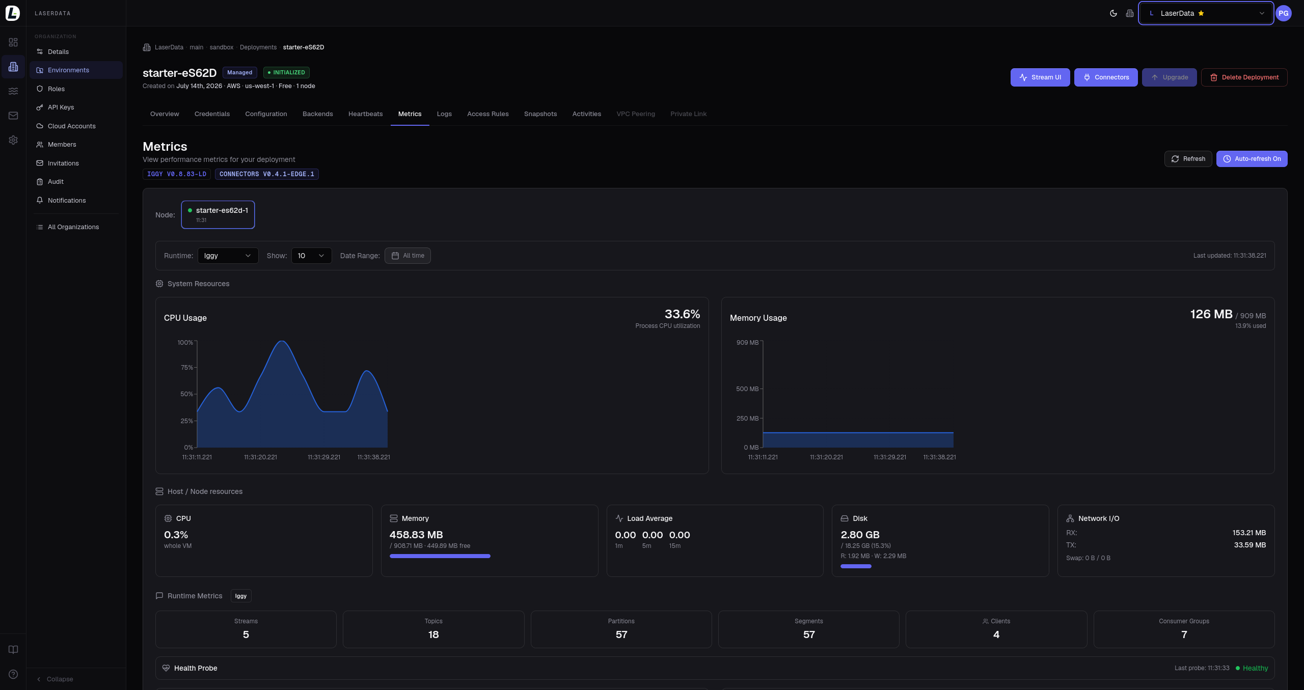1304x690 pixels.
Task: Click the Upgrade button
Action: coord(1170,77)
